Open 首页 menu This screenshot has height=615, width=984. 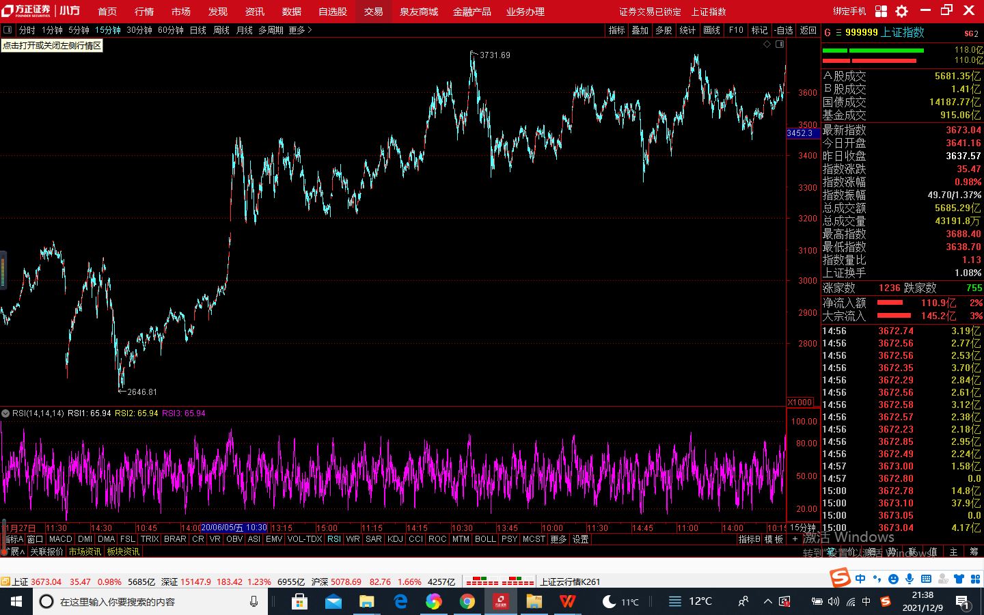(x=107, y=12)
